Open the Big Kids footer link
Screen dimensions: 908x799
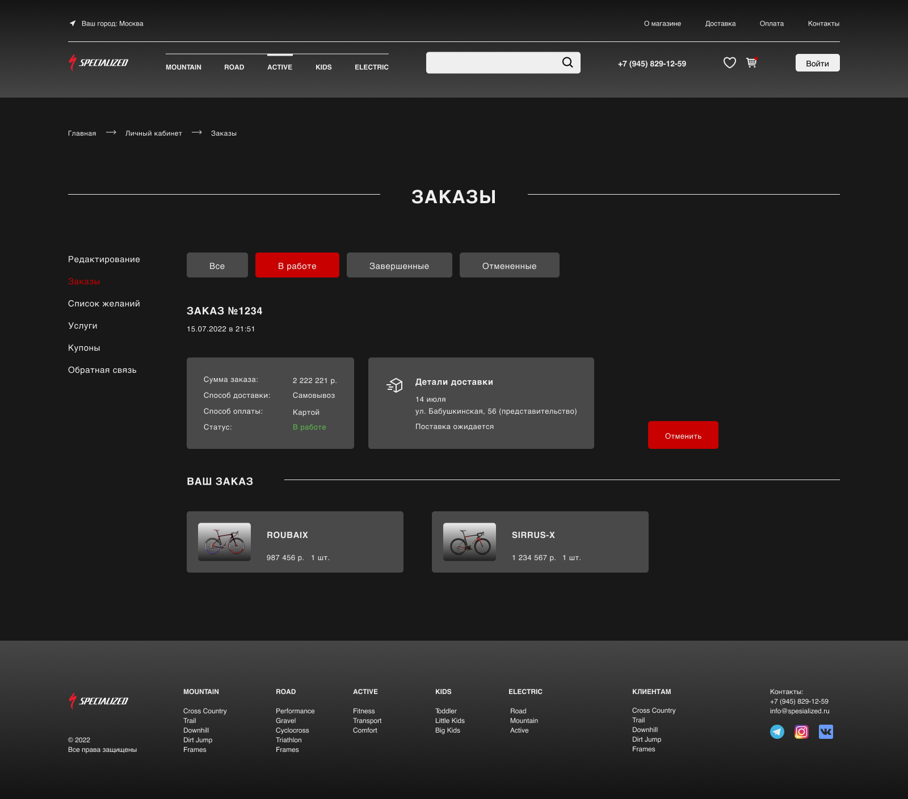(x=448, y=730)
